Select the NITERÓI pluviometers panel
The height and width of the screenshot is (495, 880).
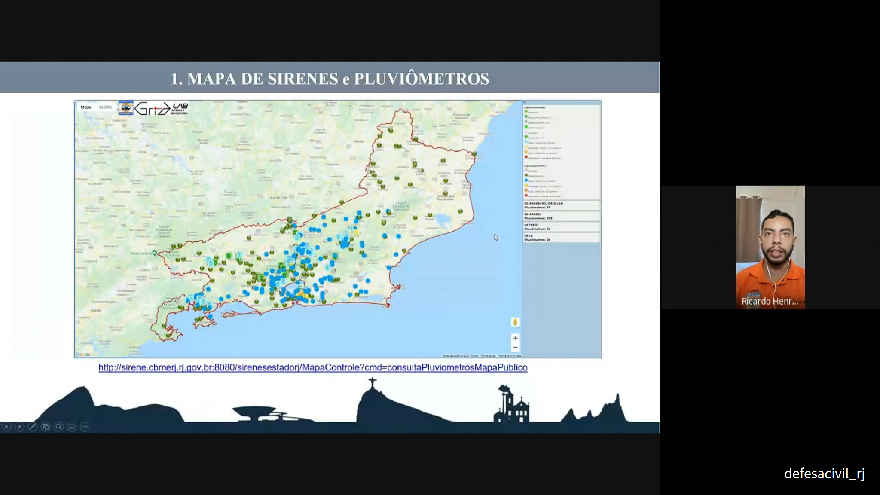[x=561, y=226]
